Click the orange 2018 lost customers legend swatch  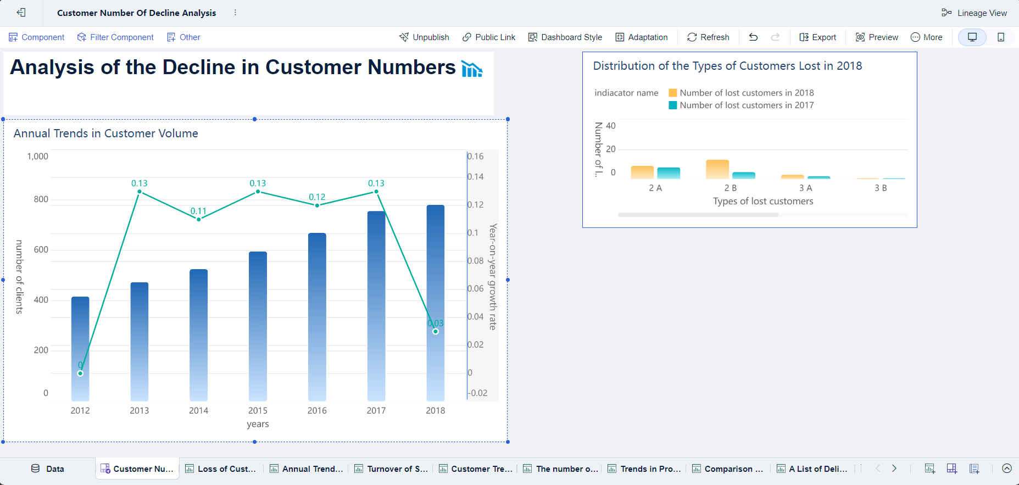[672, 93]
